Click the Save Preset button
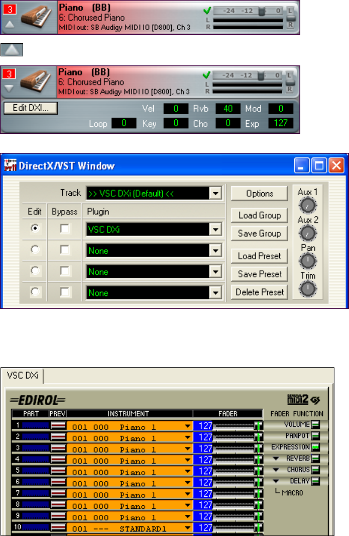 click(259, 274)
